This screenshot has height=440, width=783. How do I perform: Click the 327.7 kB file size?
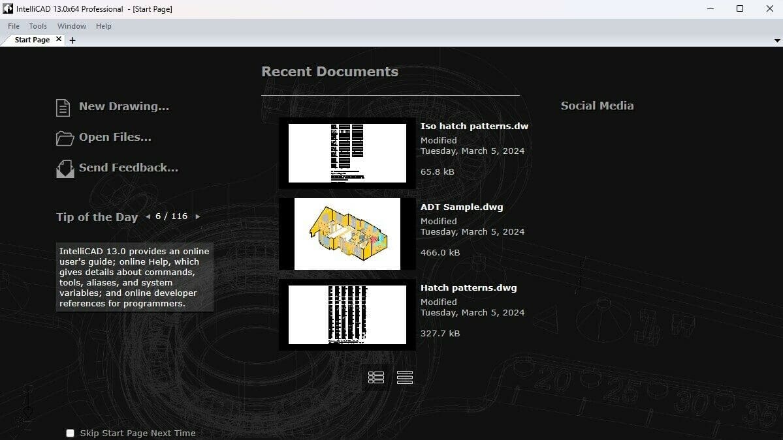point(440,333)
